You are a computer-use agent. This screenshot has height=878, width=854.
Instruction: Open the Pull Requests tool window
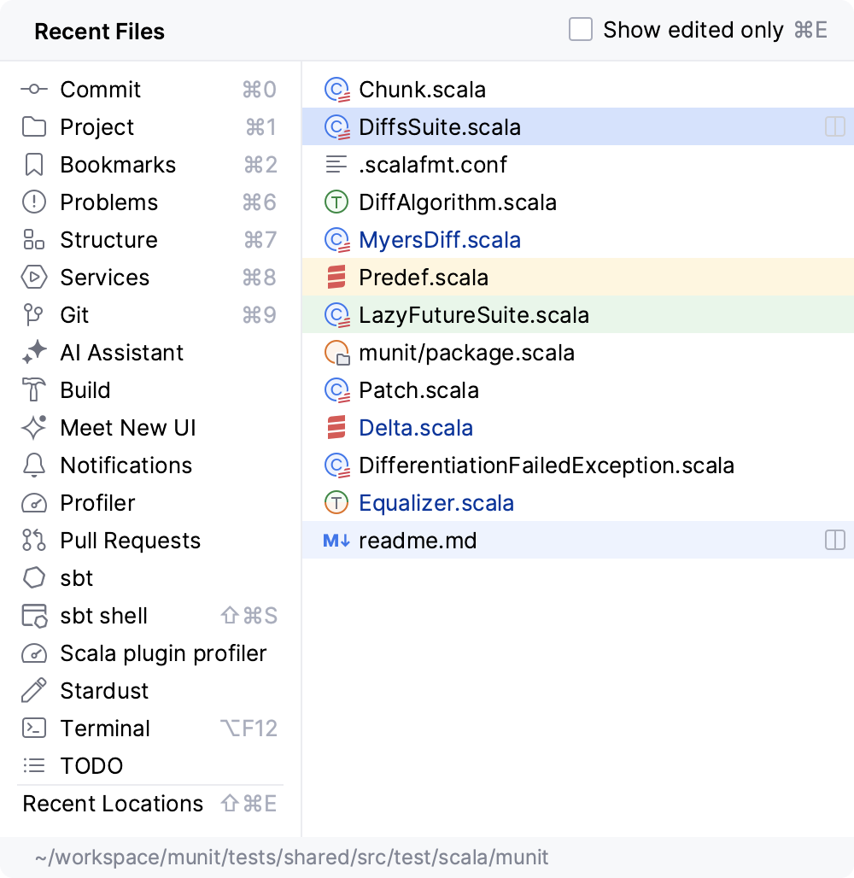(x=130, y=541)
